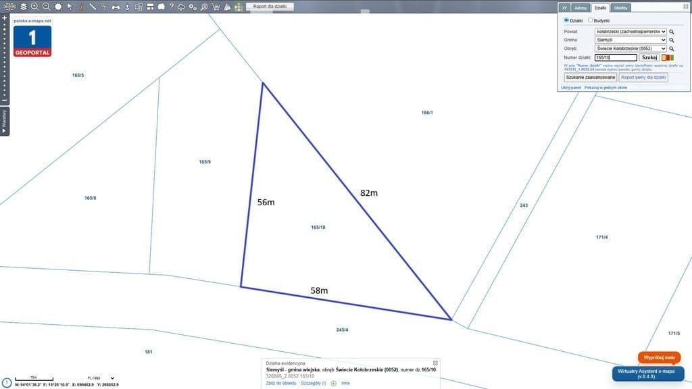Select the arrow pointer tool
Image resolution: width=692 pixels, height=389 pixels.
tap(70, 7)
